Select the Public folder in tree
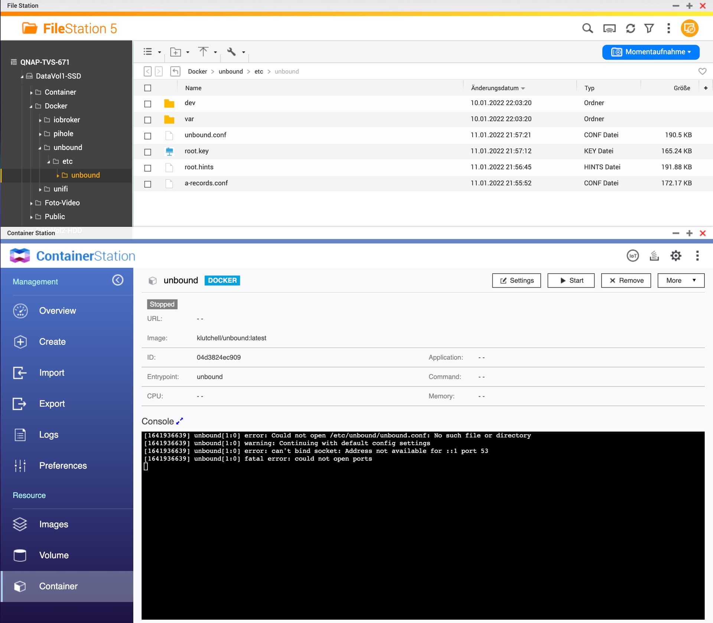This screenshot has width=713, height=623. click(x=55, y=217)
